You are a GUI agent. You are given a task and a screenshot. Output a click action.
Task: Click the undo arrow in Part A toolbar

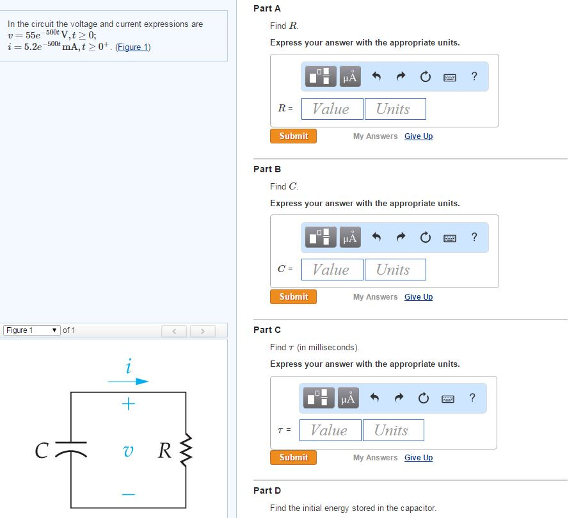click(x=376, y=76)
